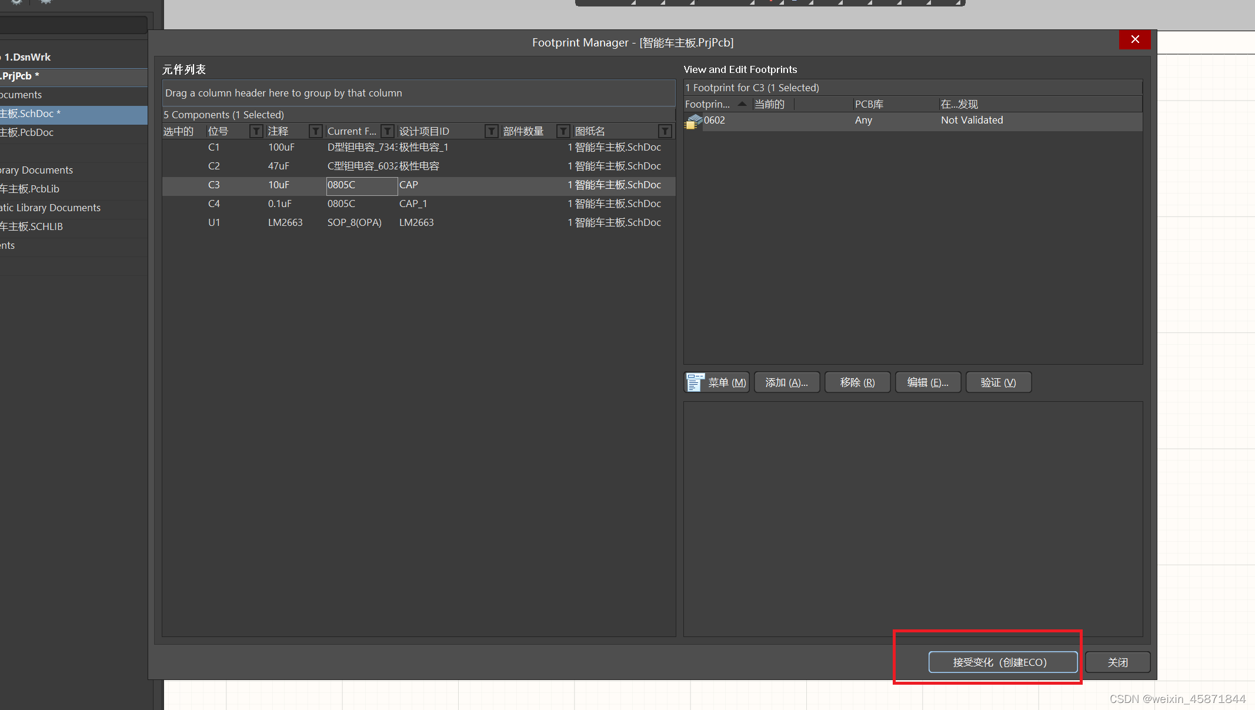Open 编辑 (E)... footprint editor
This screenshot has width=1255, height=710.
coord(927,382)
